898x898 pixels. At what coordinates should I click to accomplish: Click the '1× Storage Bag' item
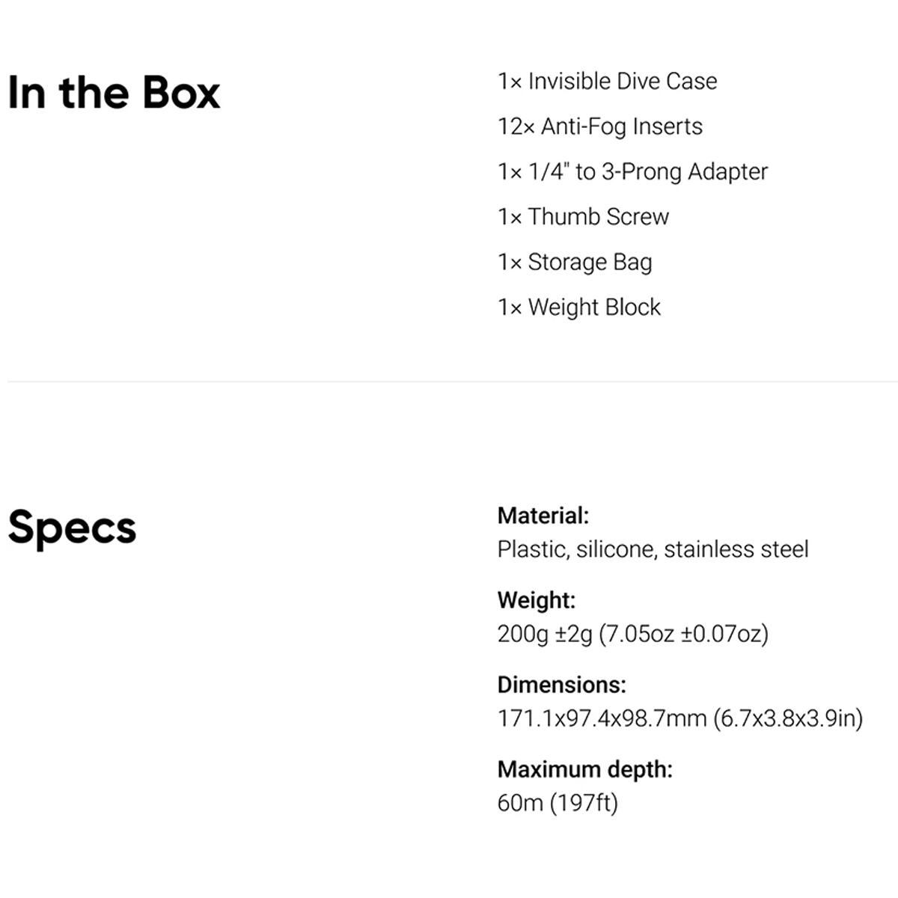tap(575, 263)
